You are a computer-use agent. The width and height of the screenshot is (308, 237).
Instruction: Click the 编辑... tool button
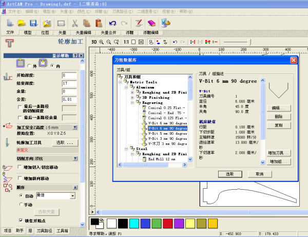[279, 108]
